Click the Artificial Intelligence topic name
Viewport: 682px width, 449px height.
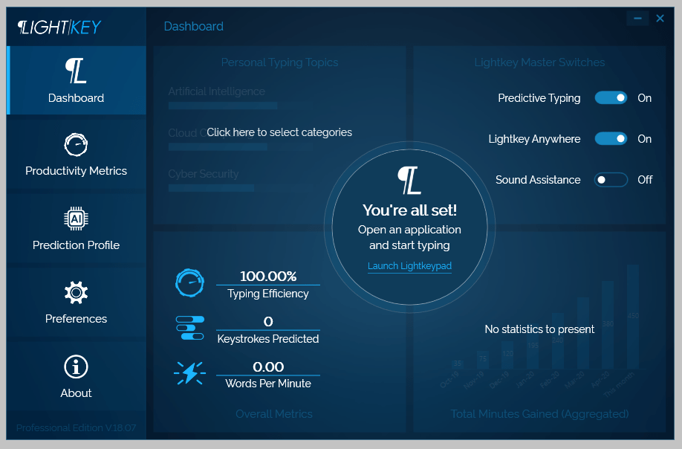pyautogui.click(x=217, y=91)
